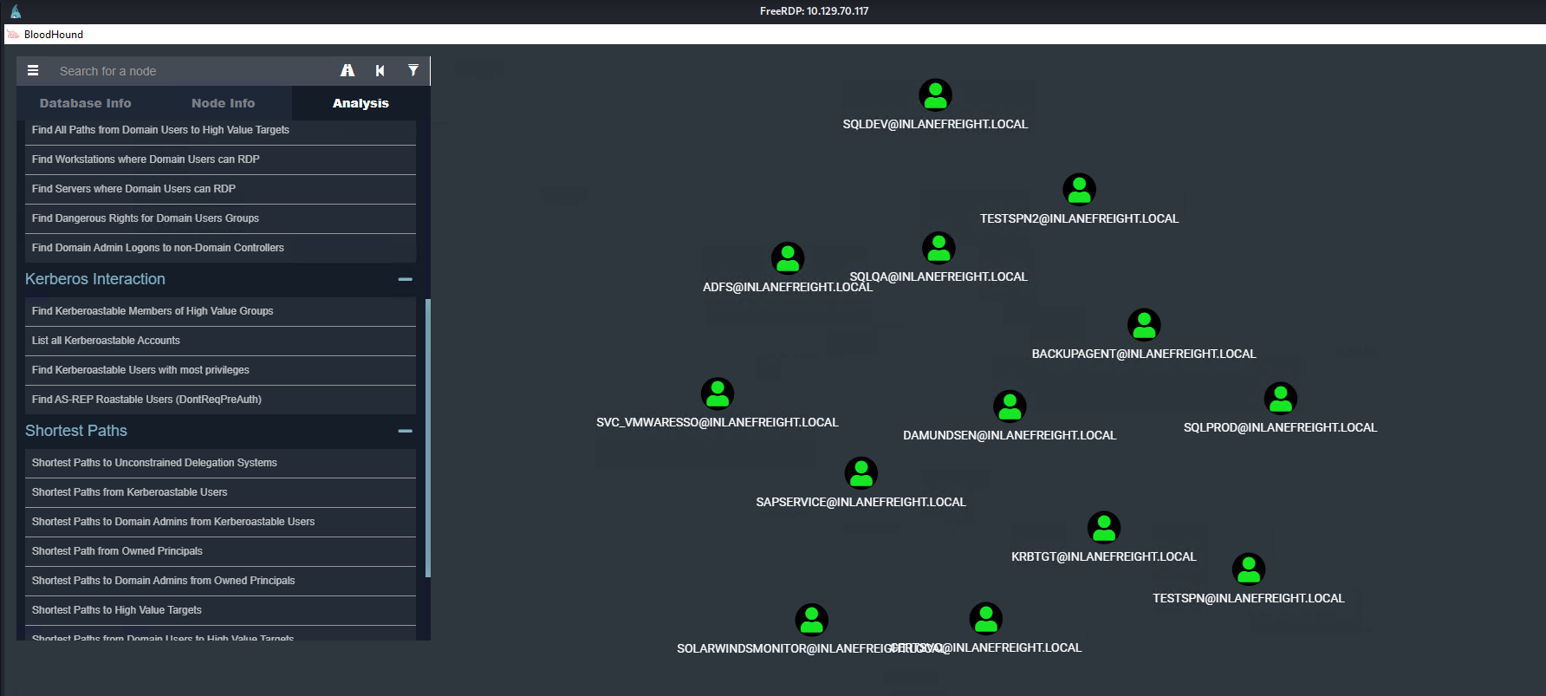Select the KRBTGT user node icon
Screen dimensions: 1546x696
(x=1103, y=527)
